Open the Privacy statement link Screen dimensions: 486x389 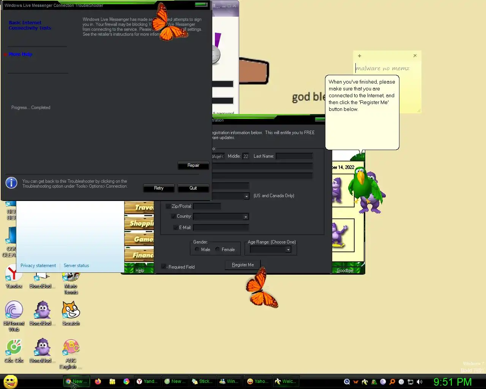click(38, 266)
